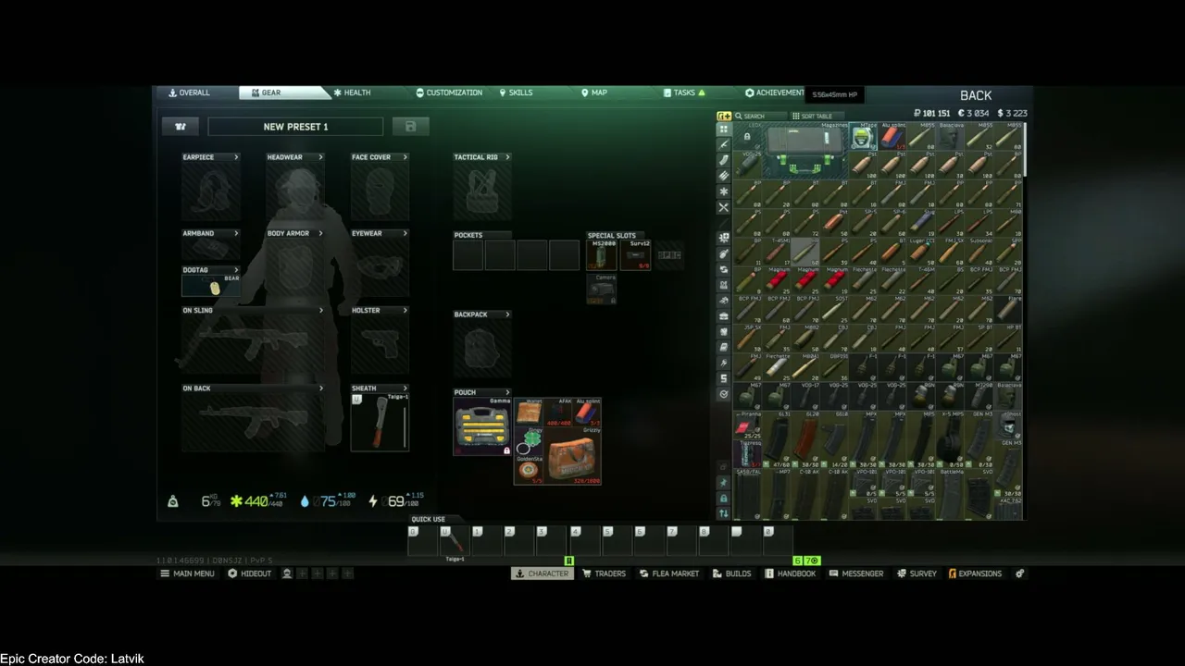
Task: Toggle the sort arrows icon at stash bottom
Action: coord(724,513)
